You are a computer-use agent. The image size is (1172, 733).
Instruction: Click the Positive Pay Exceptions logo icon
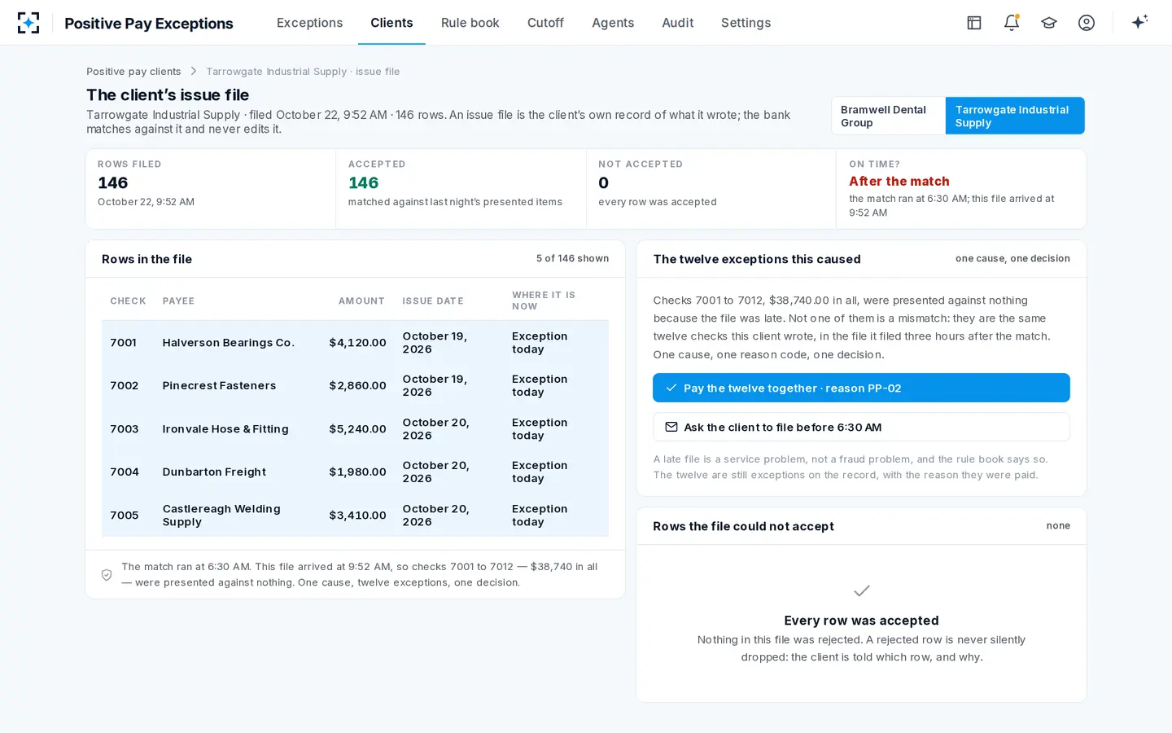coord(28,23)
